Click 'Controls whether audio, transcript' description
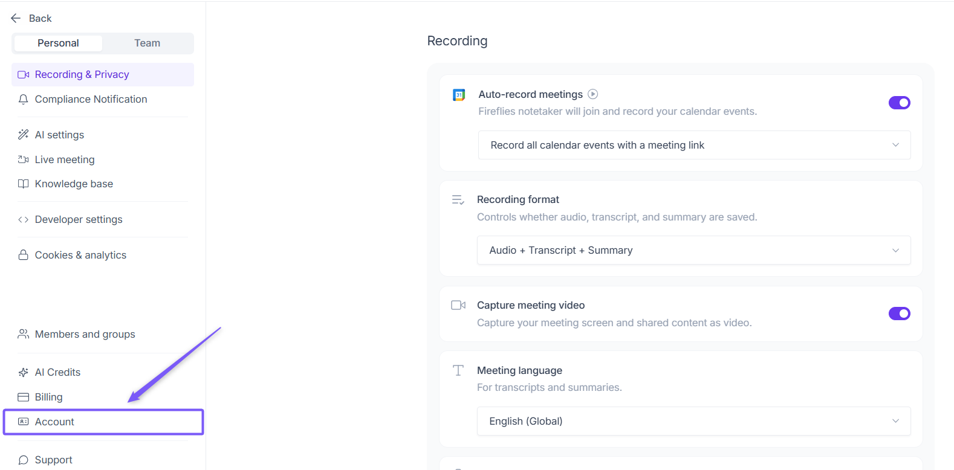The width and height of the screenshot is (954, 470). [617, 217]
